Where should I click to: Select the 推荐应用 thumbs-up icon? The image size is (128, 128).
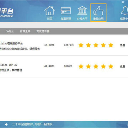(98, 13)
